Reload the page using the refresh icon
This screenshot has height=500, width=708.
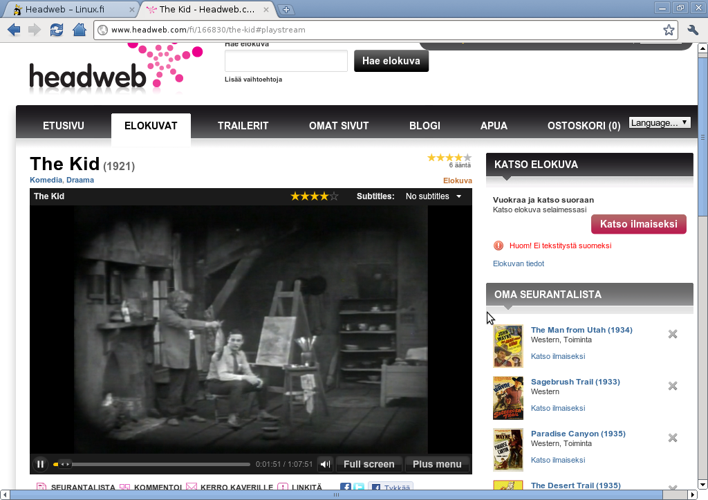[57, 30]
